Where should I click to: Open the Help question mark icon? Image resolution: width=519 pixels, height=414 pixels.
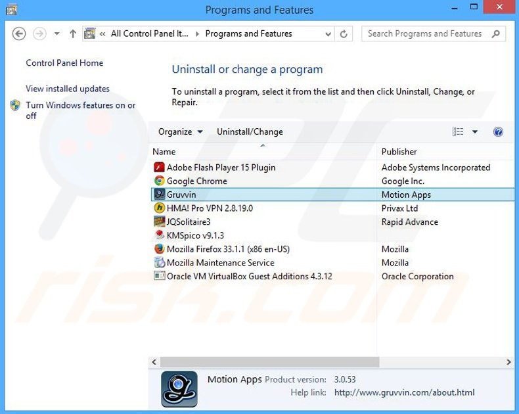pos(498,132)
